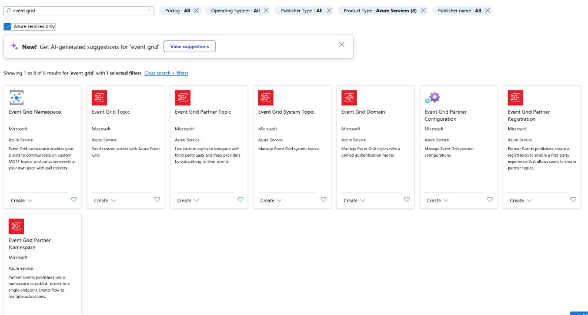Open the Event Grid Domain title
The image size is (588, 315).
pos(363,112)
